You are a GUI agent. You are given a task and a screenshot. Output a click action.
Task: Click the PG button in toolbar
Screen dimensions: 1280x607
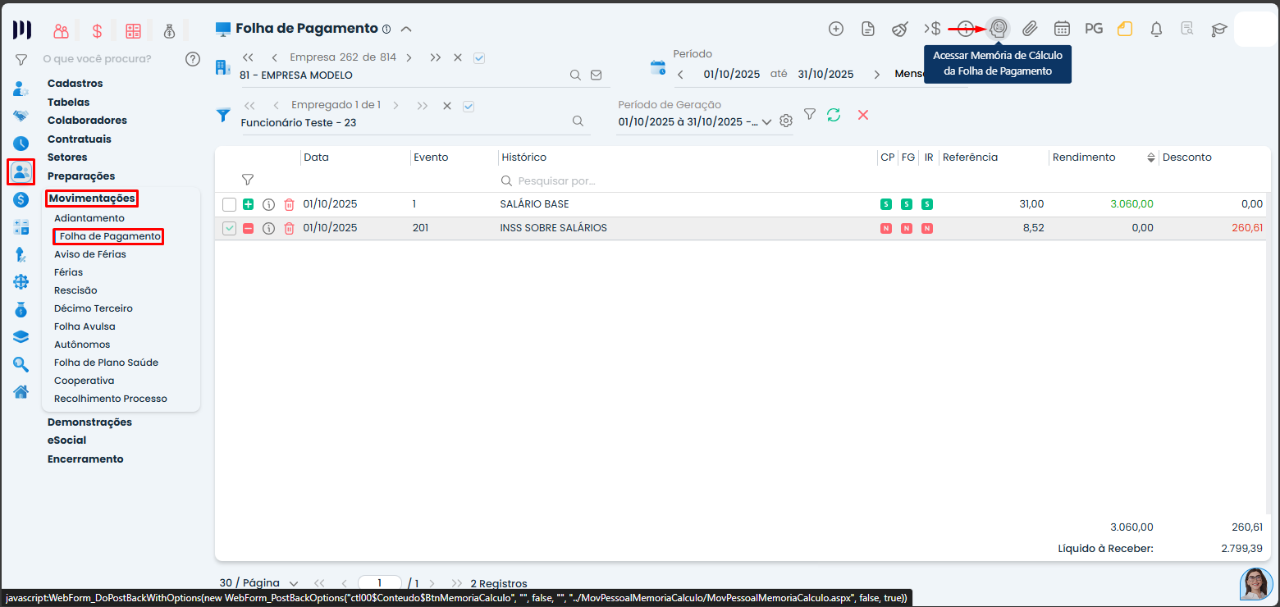(x=1093, y=29)
